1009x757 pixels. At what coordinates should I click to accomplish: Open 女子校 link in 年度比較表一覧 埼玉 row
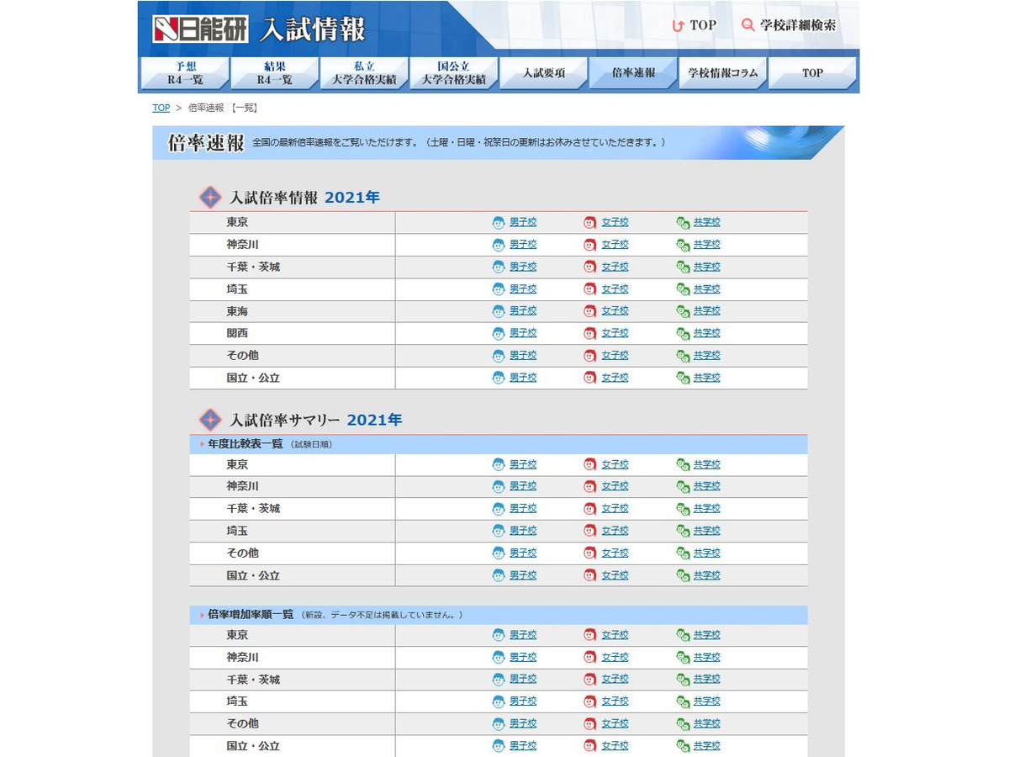coord(615,531)
